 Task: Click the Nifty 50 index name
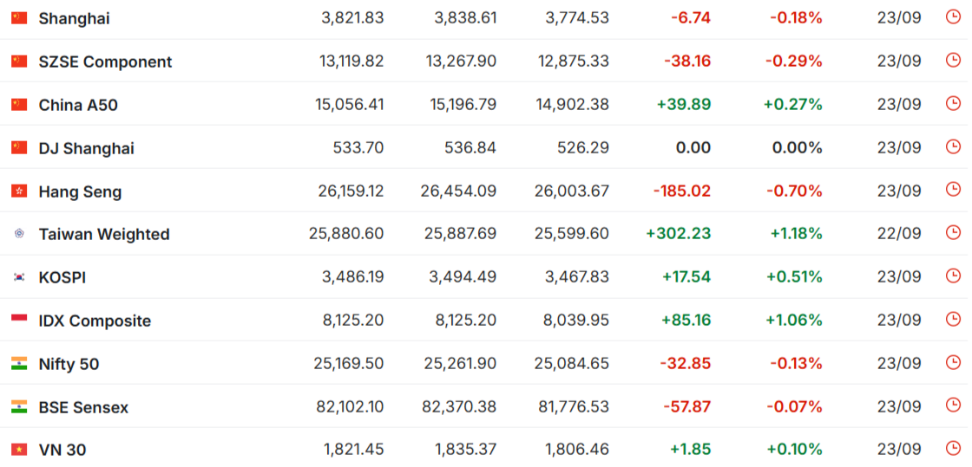(69, 364)
